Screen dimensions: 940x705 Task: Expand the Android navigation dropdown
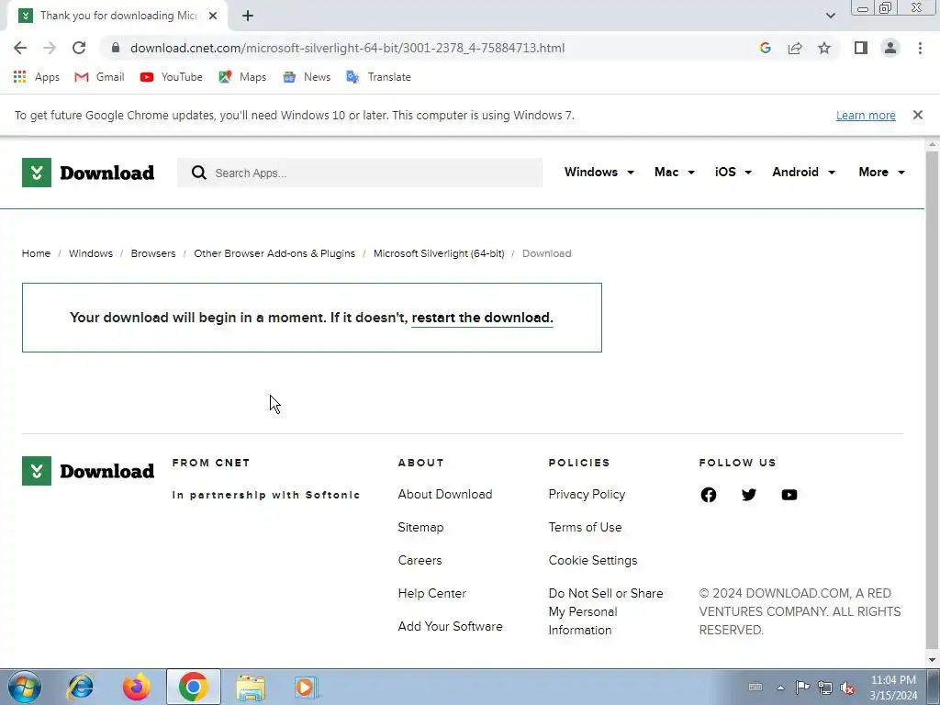[803, 172]
